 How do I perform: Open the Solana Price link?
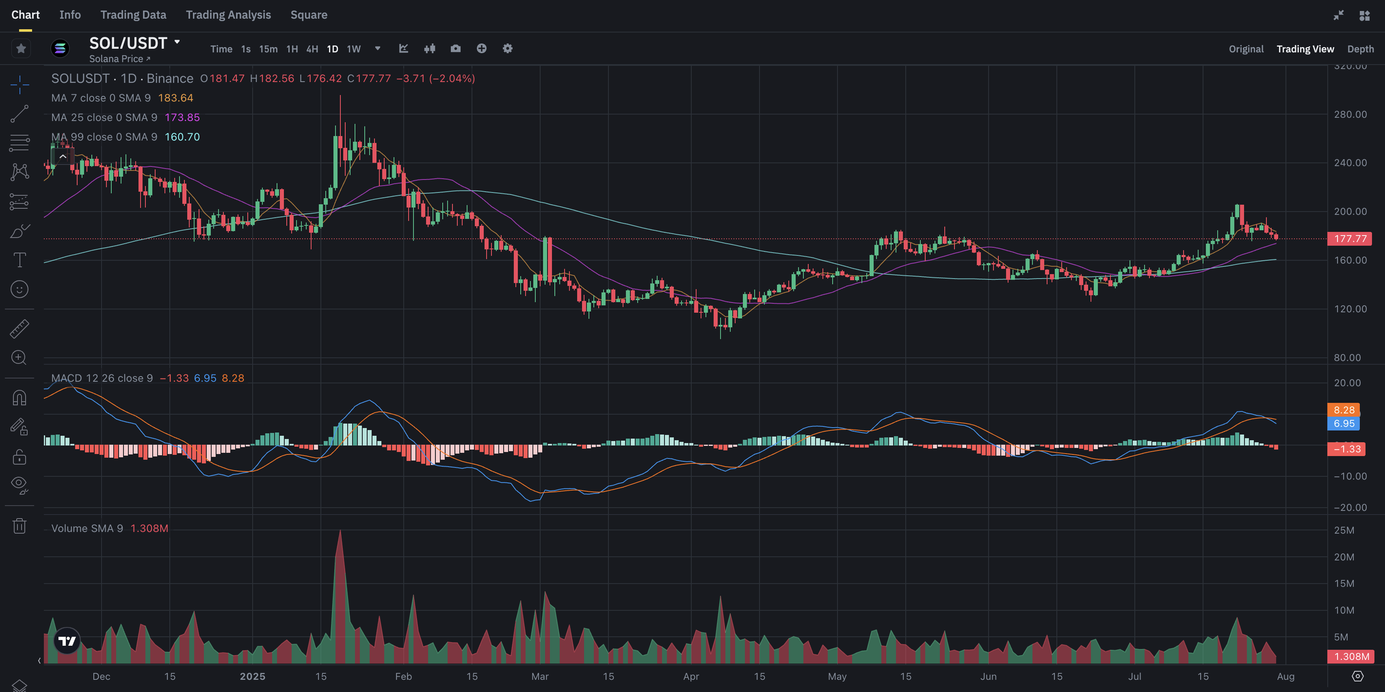coord(119,59)
